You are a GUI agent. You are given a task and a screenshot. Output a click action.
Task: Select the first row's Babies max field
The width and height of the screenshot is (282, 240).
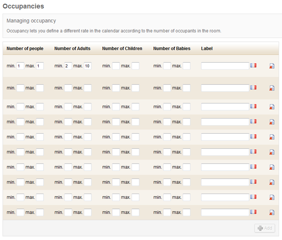click(186, 66)
